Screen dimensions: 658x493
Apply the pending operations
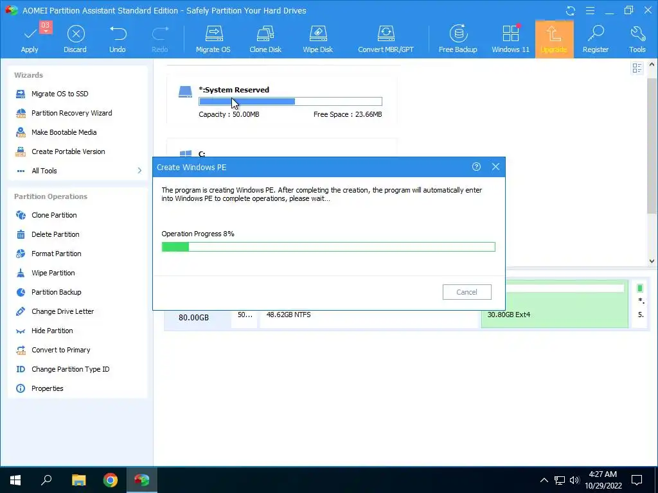[30, 39]
